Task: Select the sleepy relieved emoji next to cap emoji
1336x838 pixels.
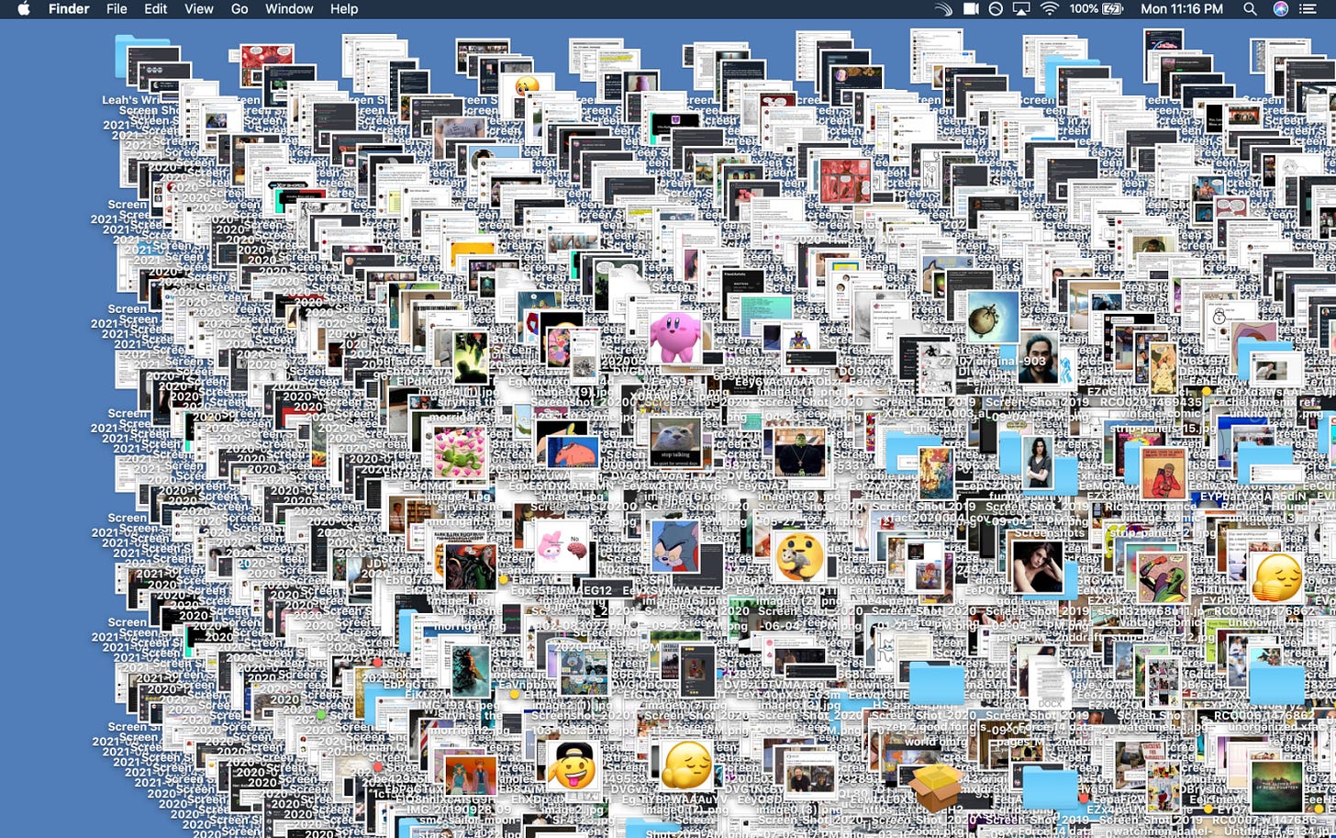Action: (x=687, y=765)
